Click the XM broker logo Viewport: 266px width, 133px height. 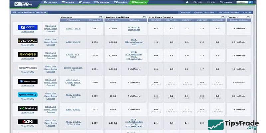point(28,122)
